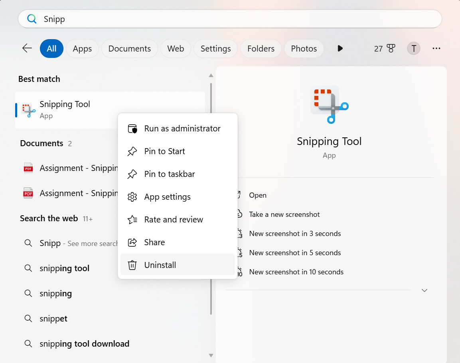Choose Rate and review in context menu
Screen dimensions: 460x363
point(178,220)
